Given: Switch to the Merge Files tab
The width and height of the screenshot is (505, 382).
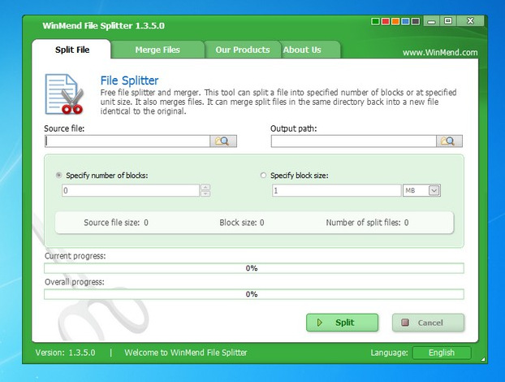Looking at the screenshot, I should coord(158,50).
